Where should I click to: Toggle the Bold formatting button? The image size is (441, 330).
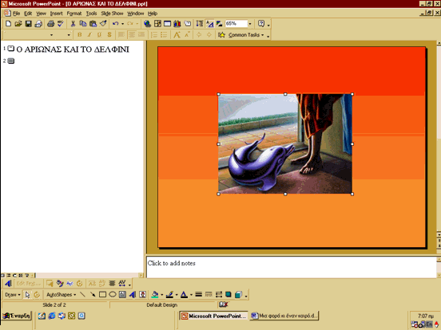pos(80,35)
